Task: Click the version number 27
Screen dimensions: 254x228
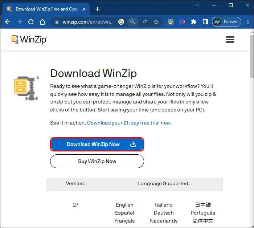Action: (75, 205)
